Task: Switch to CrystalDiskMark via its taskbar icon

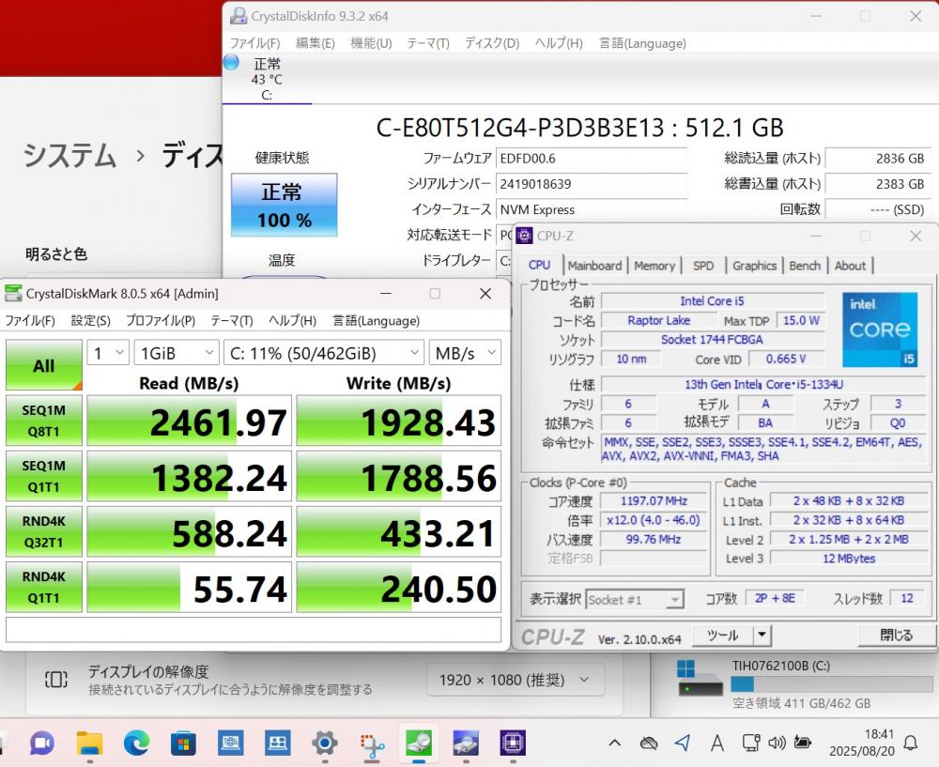Action: [x=419, y=744]
